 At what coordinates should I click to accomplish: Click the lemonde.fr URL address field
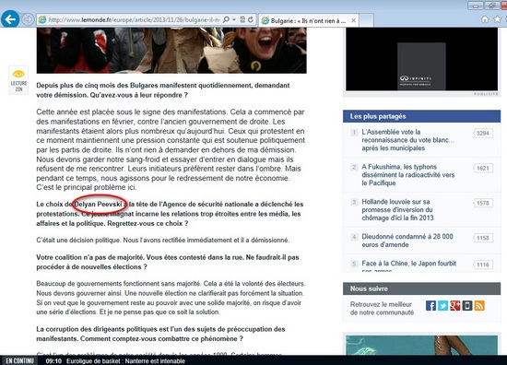coord(134,19)
